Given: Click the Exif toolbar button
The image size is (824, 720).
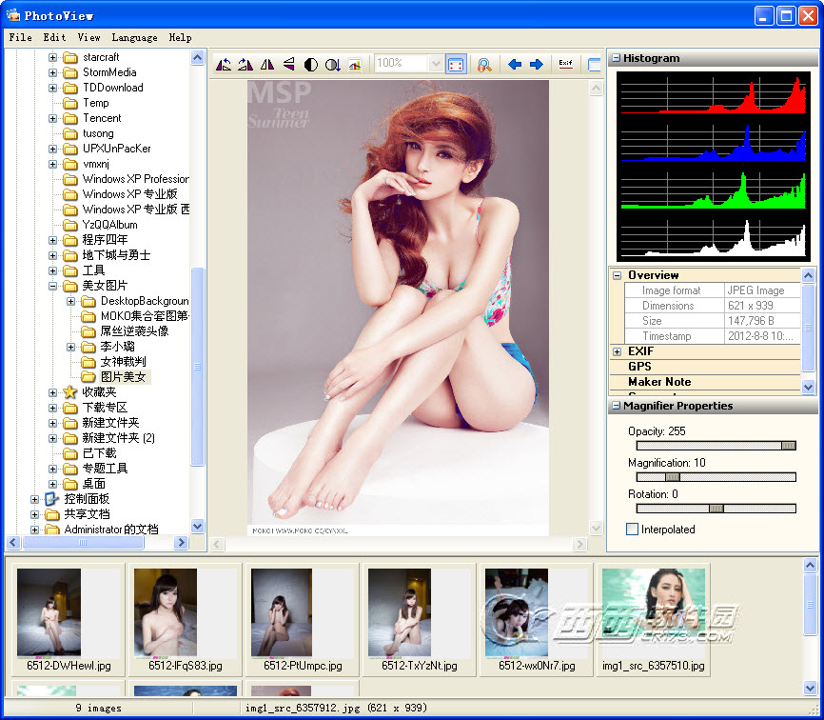Looking at the screenshot, I should coord(566,65).
